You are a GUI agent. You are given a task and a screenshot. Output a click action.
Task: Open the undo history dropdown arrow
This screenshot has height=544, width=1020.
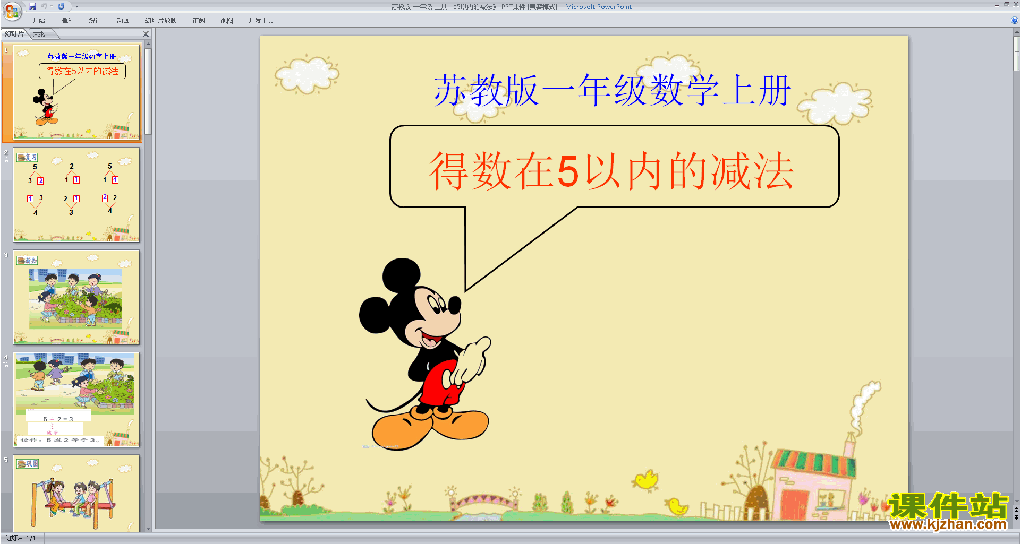pos(52,6)
